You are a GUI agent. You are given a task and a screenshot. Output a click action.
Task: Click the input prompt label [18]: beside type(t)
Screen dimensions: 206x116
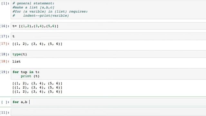[x=5, y=54]
